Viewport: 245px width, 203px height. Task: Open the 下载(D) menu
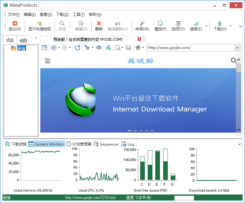62,15
